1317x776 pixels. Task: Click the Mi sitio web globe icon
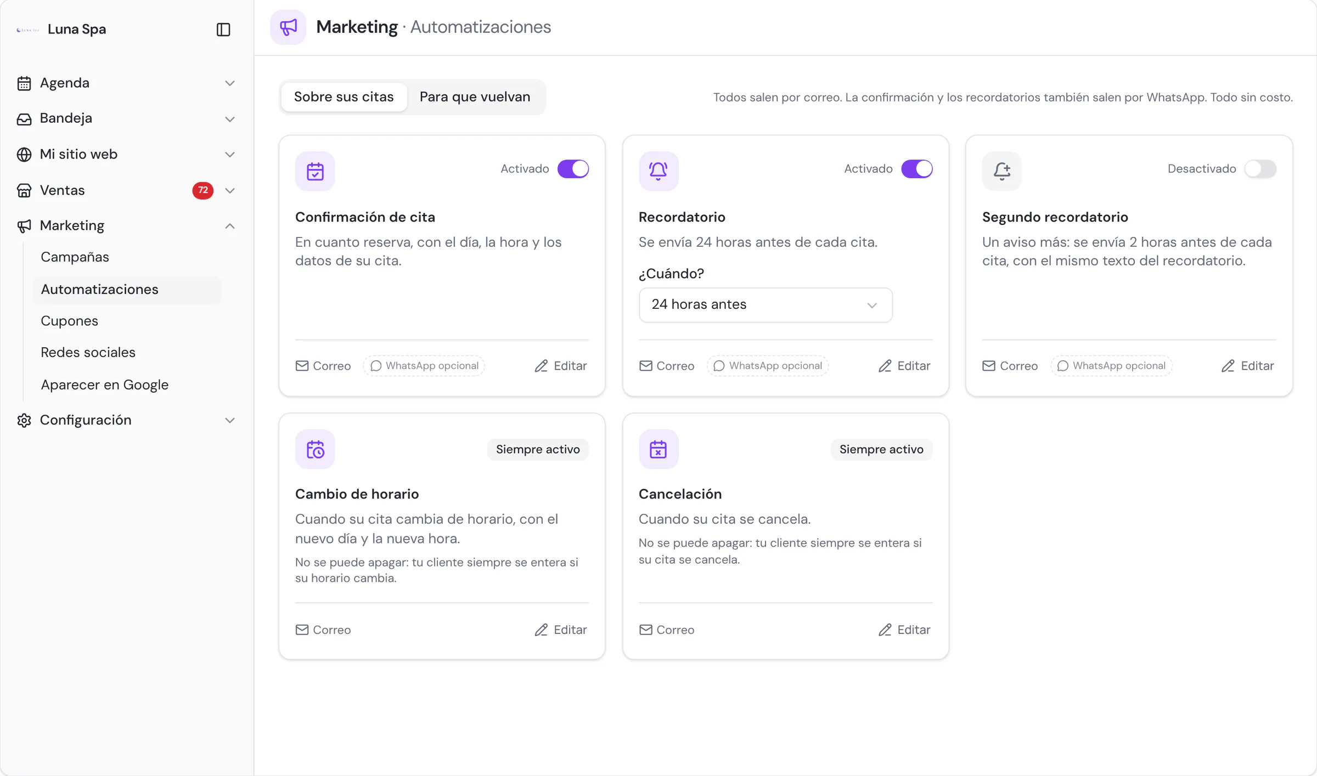[x=24, y=155]
